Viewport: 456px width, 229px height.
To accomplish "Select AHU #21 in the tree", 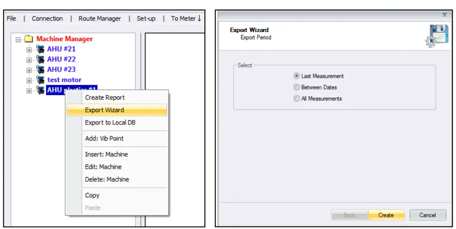I will coord(61,49).
